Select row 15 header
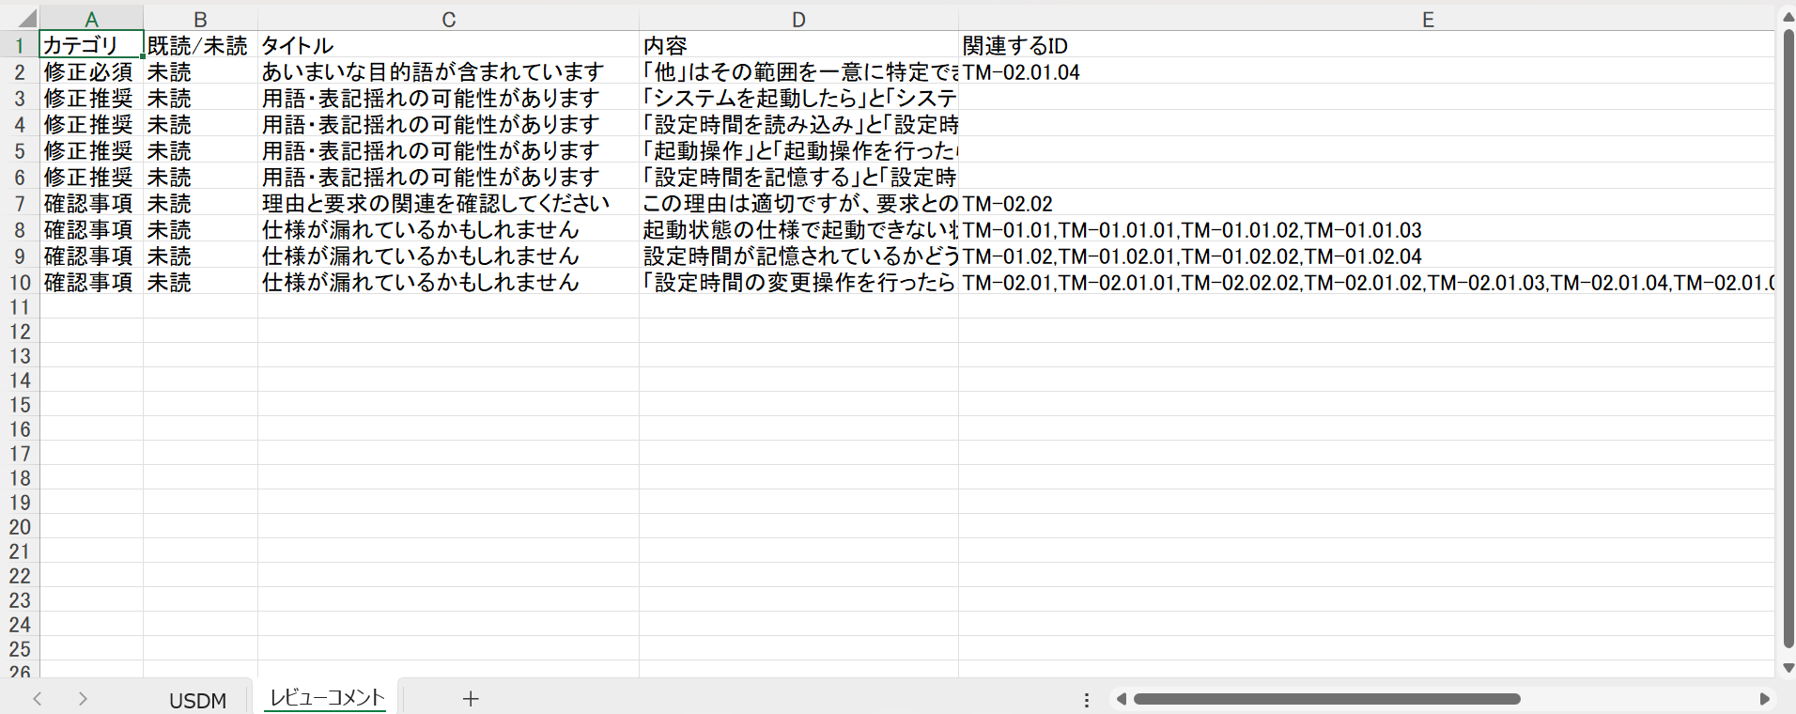Screen dimensions: 1796x714 coord(19,405)
